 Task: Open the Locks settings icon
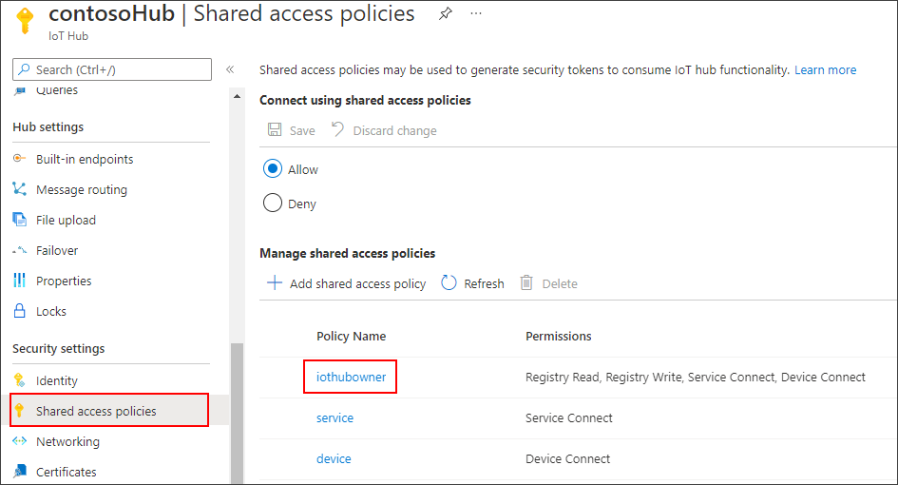pyautogui.click(x=19, y=311)
